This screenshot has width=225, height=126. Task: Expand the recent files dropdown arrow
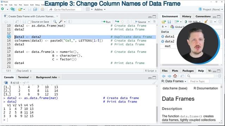click(24, 9)
